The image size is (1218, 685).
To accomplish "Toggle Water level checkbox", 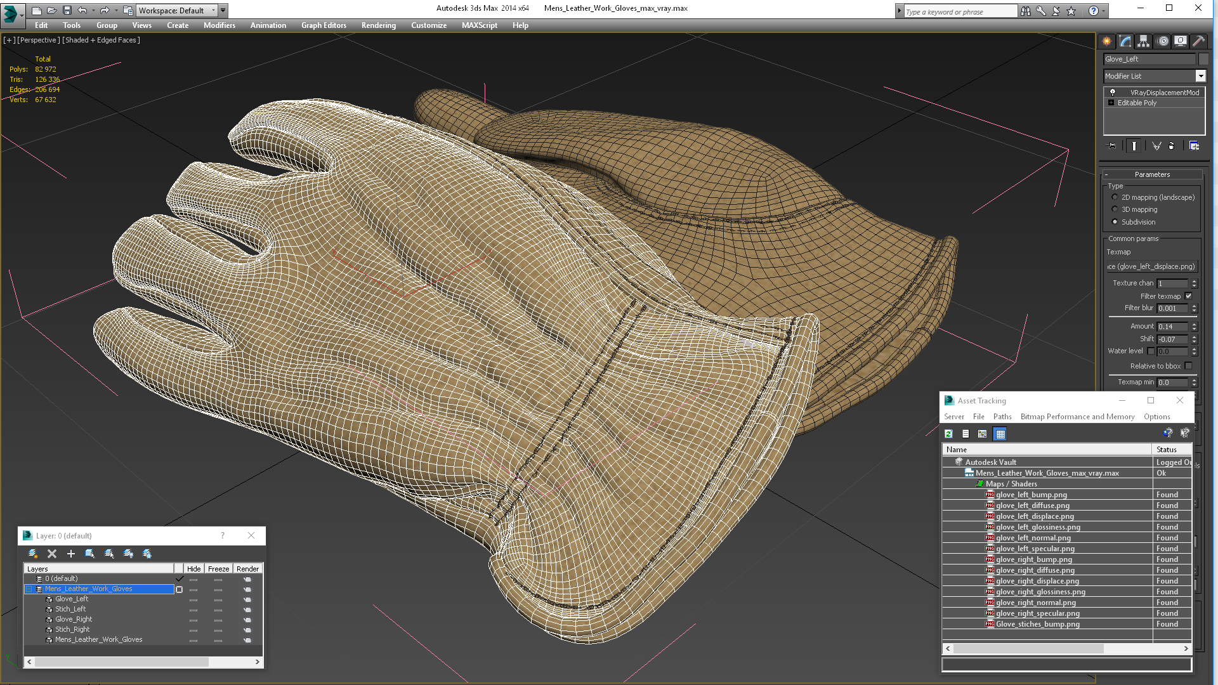I will tap(1151, 351).
